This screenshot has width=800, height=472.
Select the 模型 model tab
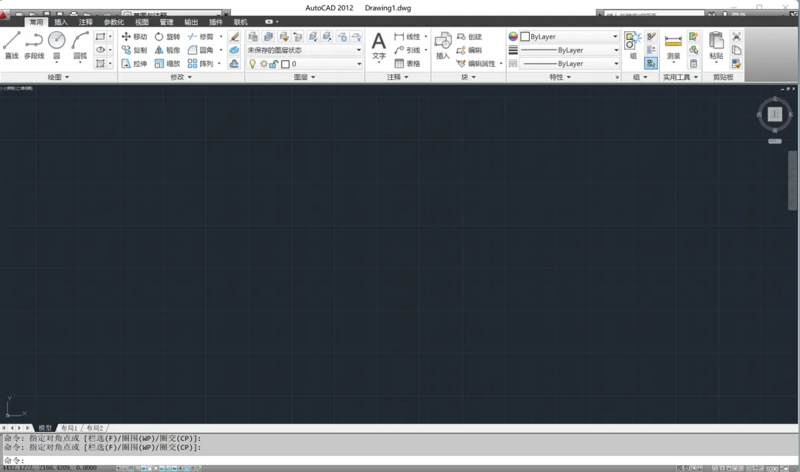pyautogui.click(x=45, y=428)
